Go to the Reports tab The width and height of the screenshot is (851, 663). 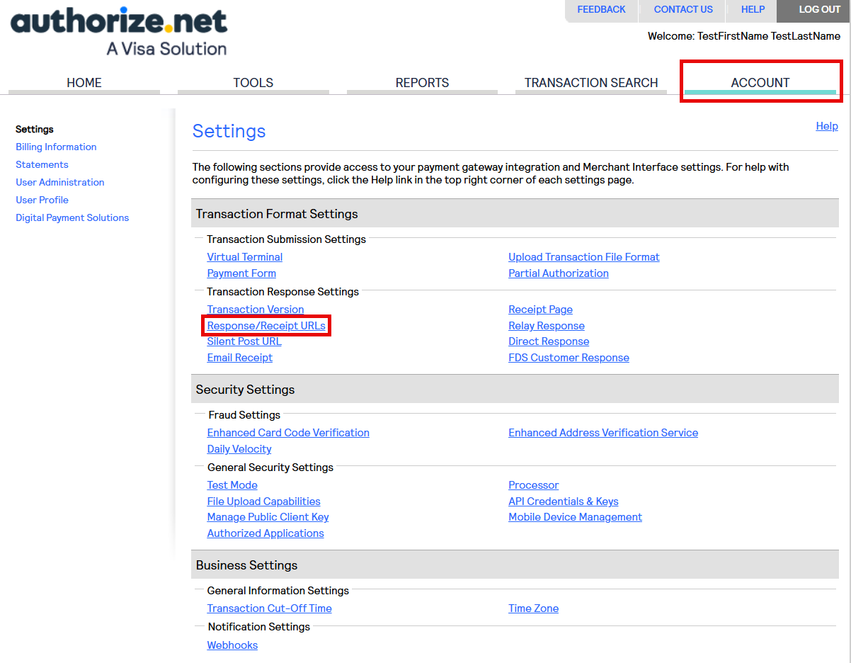point(422,83)
